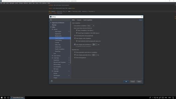Viewport: 176px width, 99px height.
Task: Open the network icon in system tray
Action: click(155, 98)
